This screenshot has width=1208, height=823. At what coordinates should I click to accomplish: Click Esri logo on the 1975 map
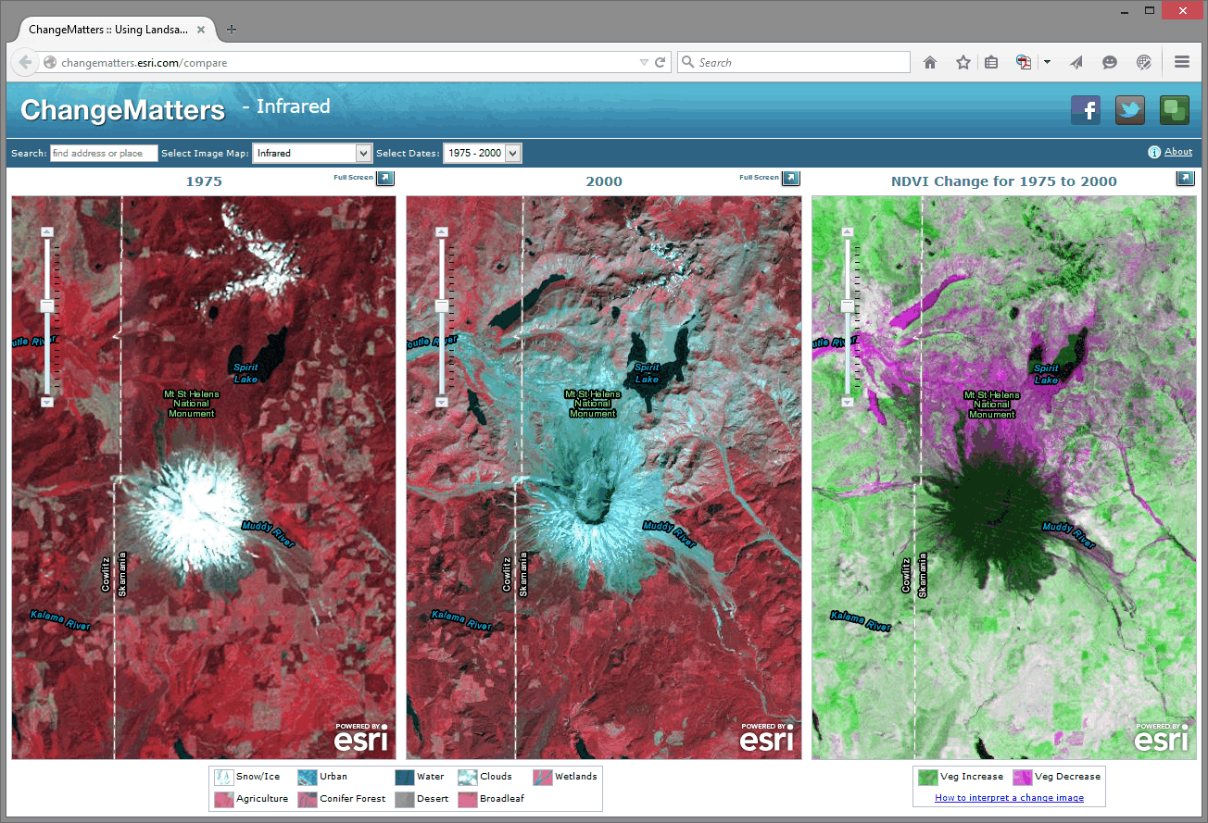point(360,738)
